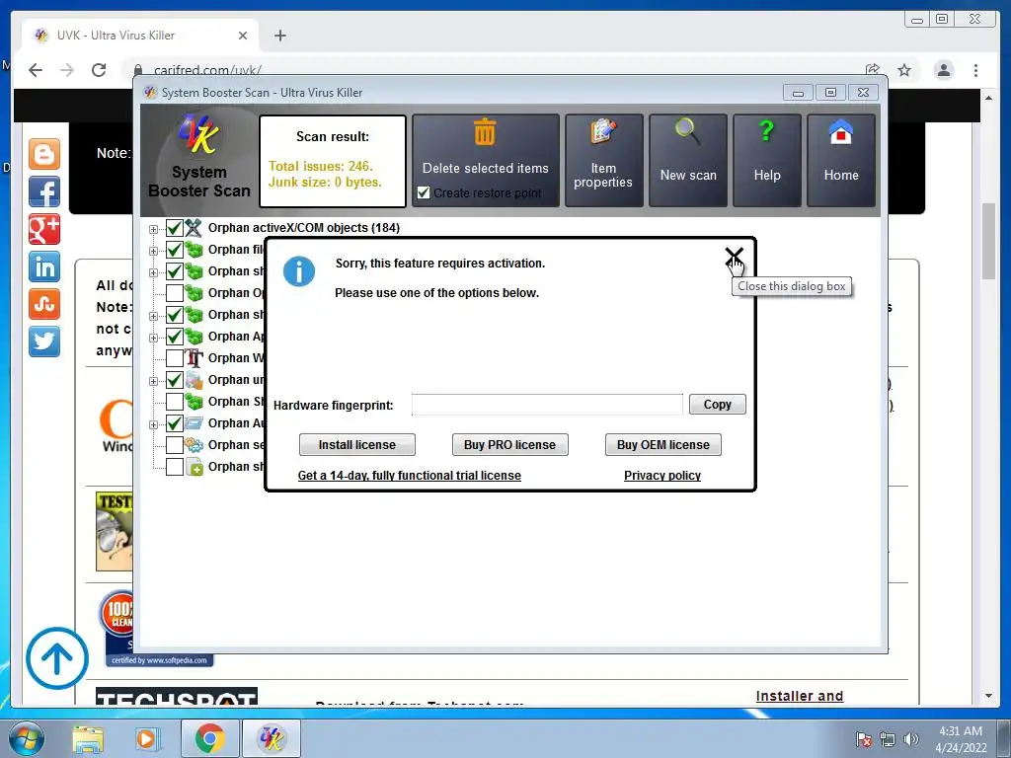
Task: Click the Hardware fingerprint text field
Action: click(547, 404)
